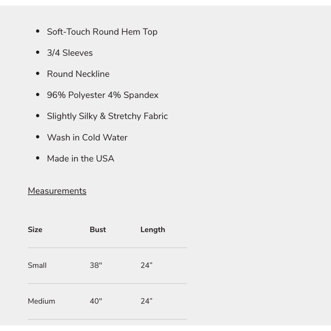This screenshot has width=331, height=331.
Task: Select the Medium size row label
Action: tap(41, 301)
